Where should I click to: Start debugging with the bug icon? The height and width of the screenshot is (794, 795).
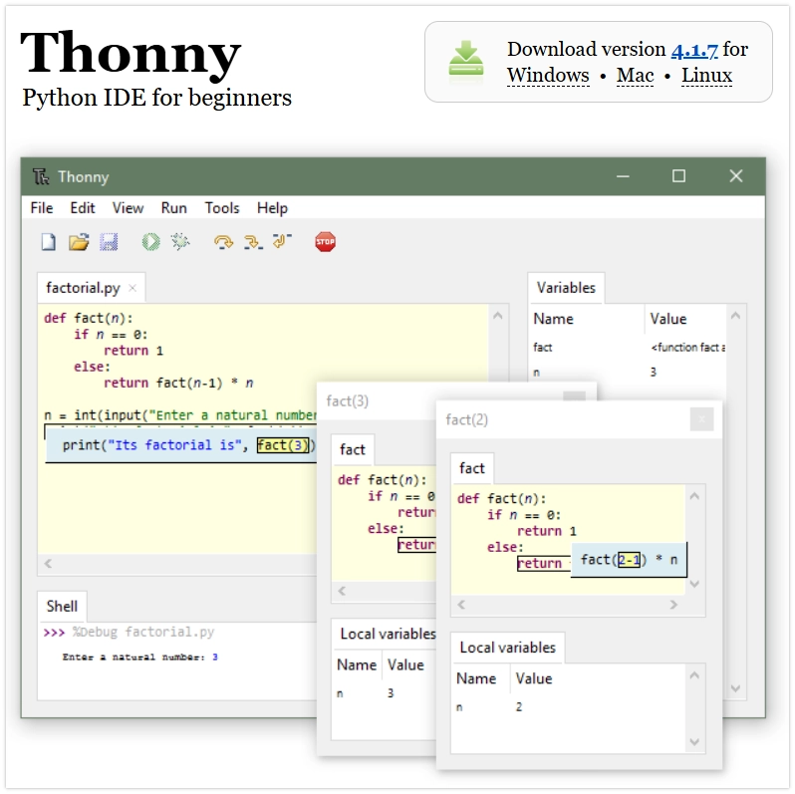click(180, 242)
